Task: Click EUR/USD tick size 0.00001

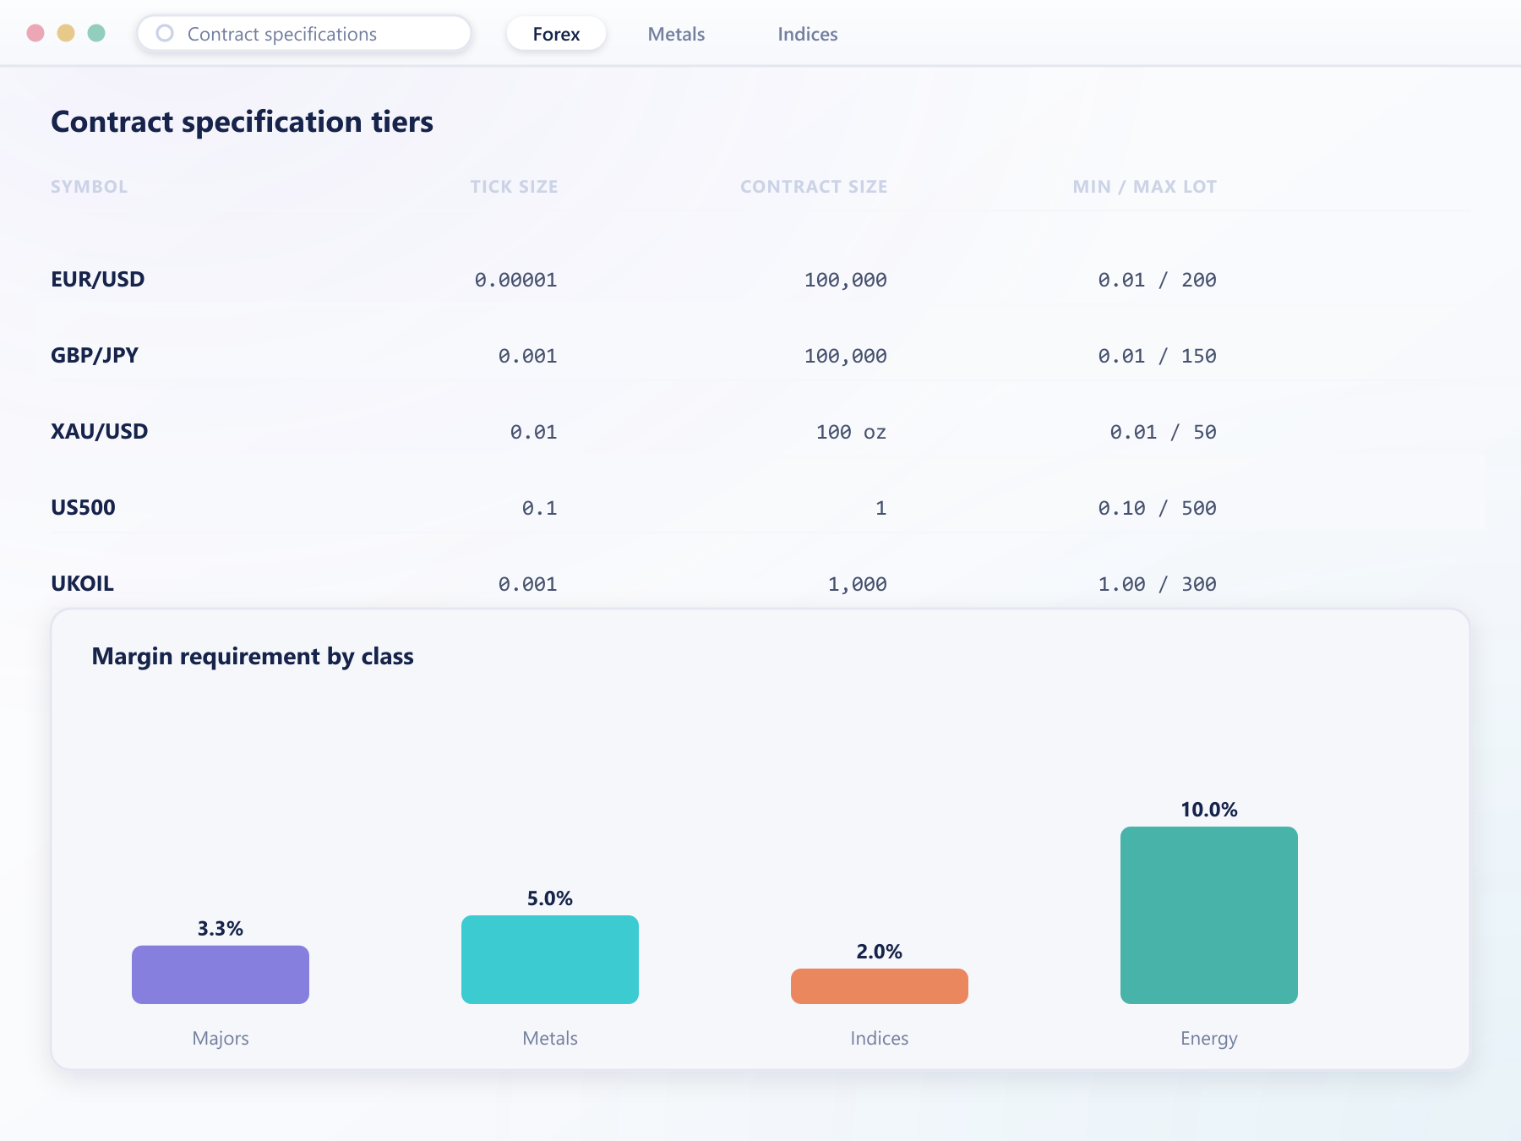Action: 515,280
